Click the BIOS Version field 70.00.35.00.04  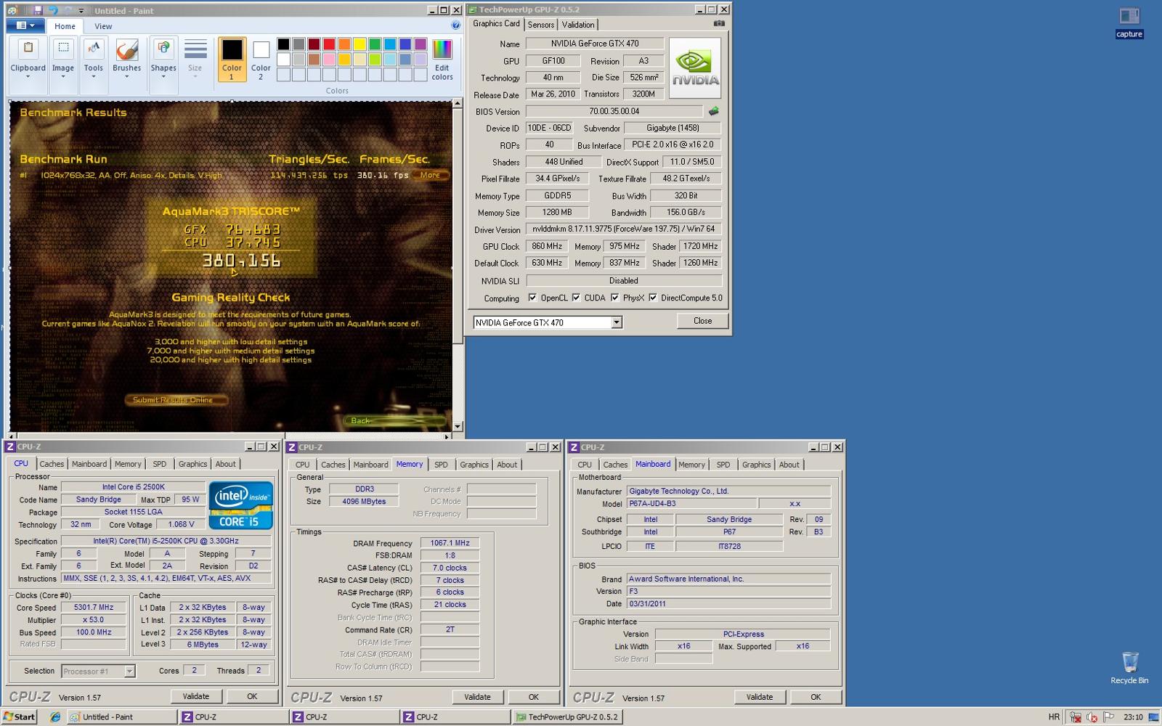614,111
